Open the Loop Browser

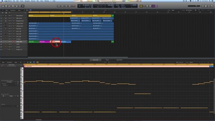pos(209,6)
